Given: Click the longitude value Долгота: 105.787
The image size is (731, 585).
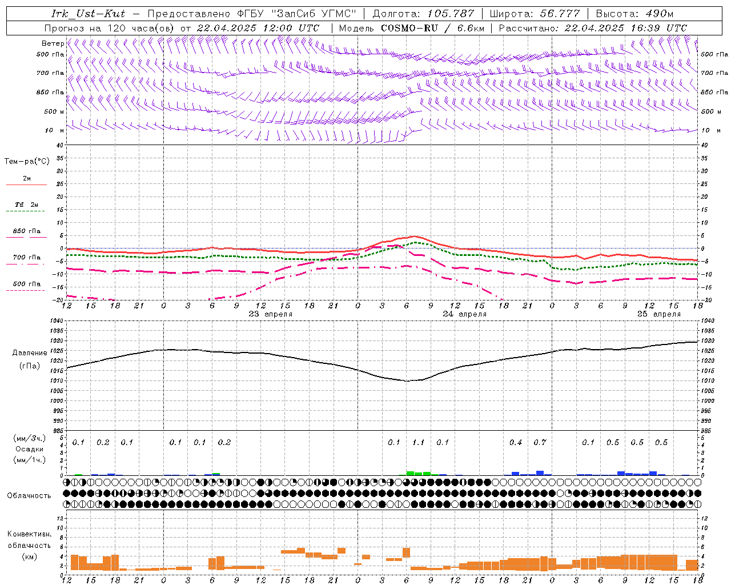Looking at the screenshot, I should [x=423, y=14].
